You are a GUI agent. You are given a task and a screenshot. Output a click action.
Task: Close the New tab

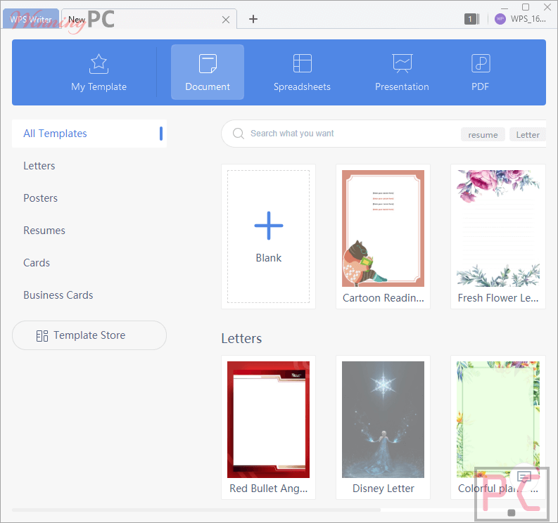click(x=226, y=20)
